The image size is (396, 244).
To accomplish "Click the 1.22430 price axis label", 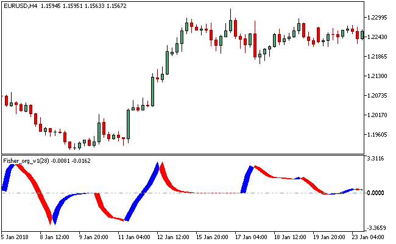I will point(378,37).
